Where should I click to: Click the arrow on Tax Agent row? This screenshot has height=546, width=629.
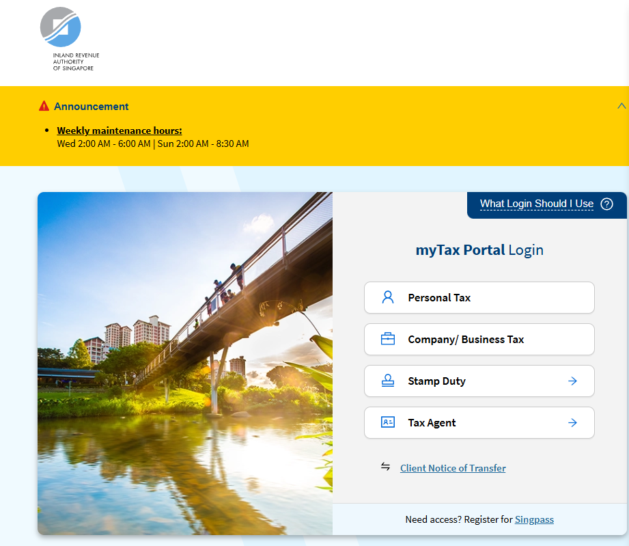coord(573,422)
